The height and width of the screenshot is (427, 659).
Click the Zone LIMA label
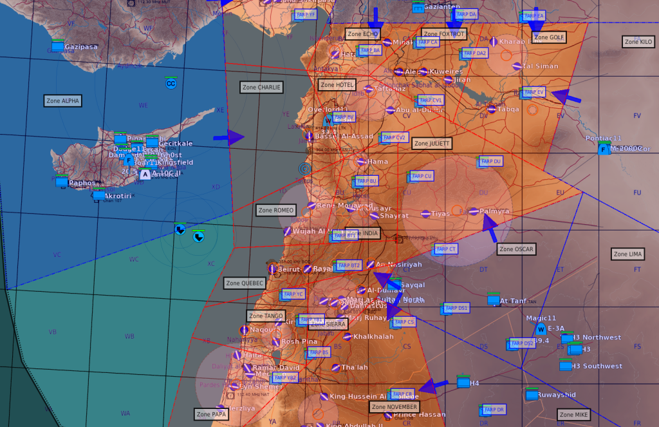(x=627, y=254)
